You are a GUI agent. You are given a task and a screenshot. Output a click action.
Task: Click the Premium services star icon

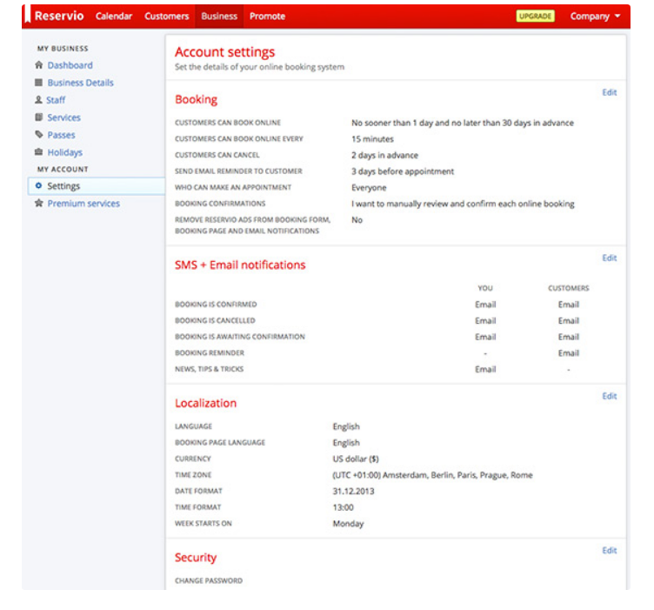click(x=38, y=204)
